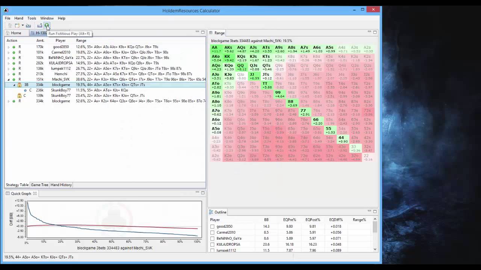
Task: Open the Tools menu
Action: pyautogui.click(x=32, y=18)
